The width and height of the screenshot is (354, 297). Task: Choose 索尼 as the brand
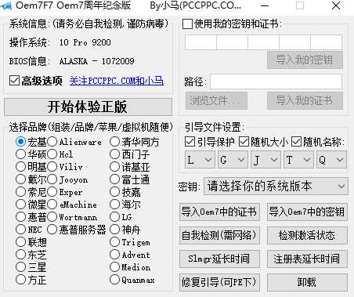(x=20, y=192)
